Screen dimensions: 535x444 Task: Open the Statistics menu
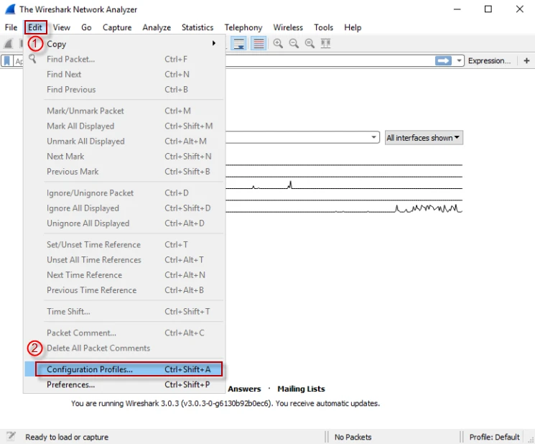point(197,27)
